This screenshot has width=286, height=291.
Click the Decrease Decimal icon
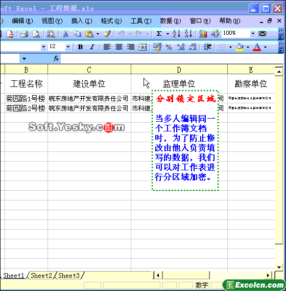[x=193, y=47]
